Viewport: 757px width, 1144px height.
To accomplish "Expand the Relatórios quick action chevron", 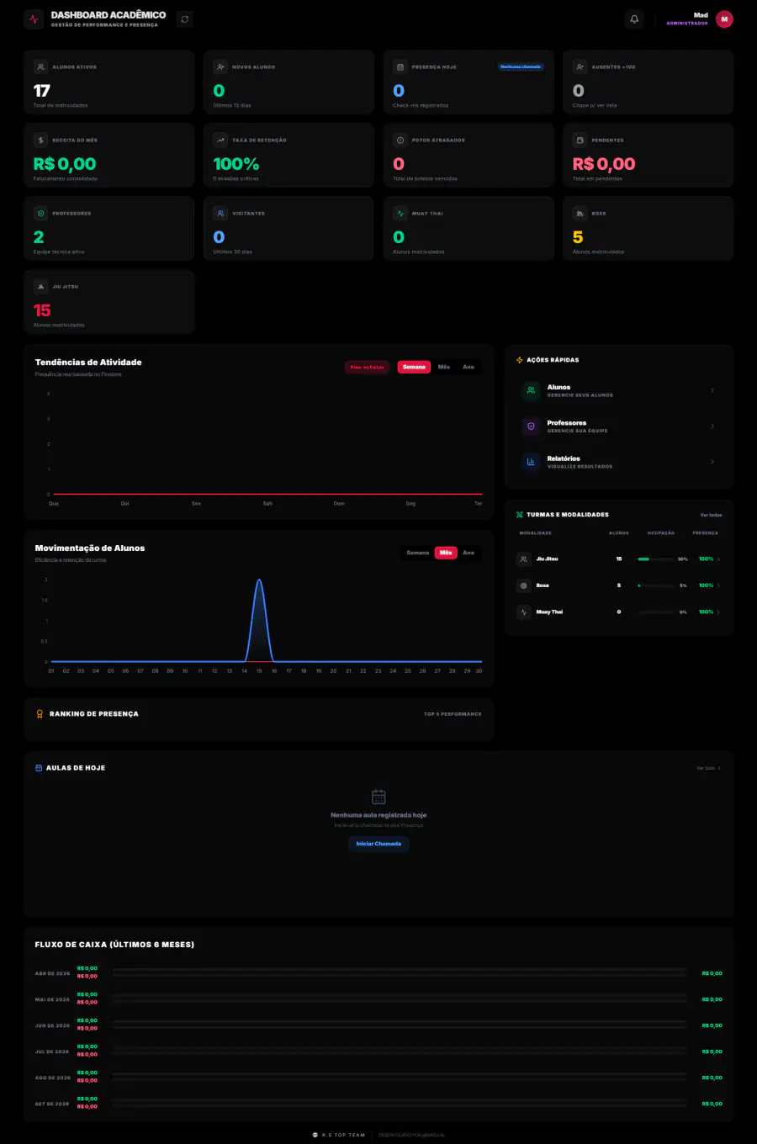I will click(712, 462).
